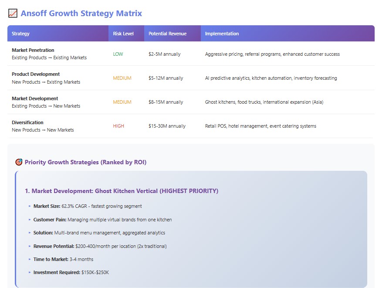This screenshot has height=288, width=379.
Task: Click the bullet arrow before Solution
Action: [30, 233]
